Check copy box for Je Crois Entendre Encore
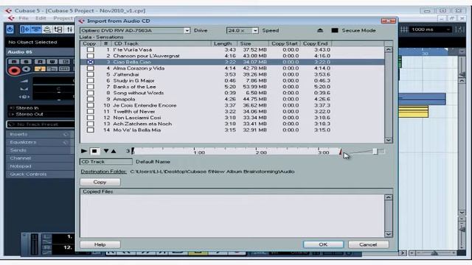The image size is (472, 265). click(90, 105)
